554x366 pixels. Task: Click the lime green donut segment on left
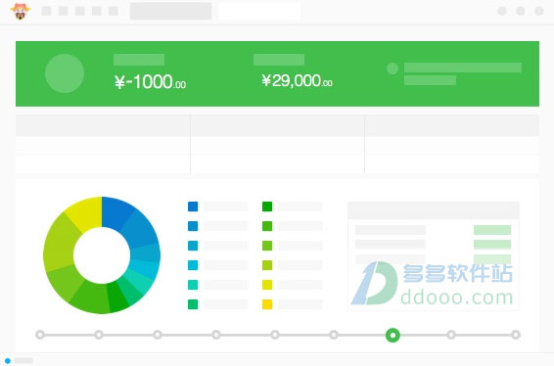(59, 243)
